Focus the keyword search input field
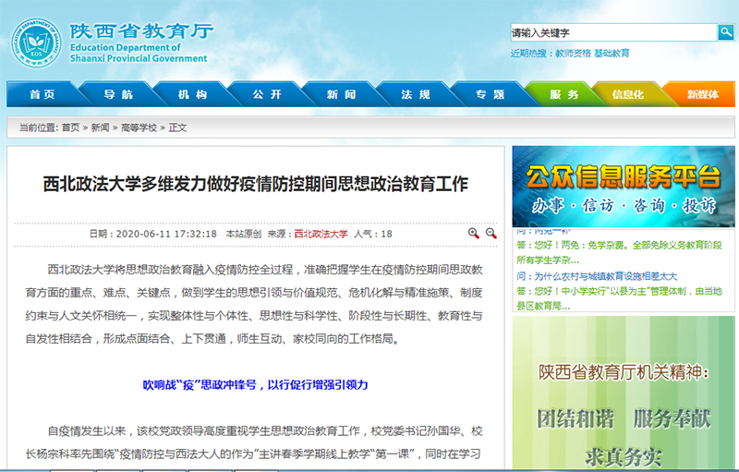The height and width of the screenshot is (472, 739). coord(613,32)
